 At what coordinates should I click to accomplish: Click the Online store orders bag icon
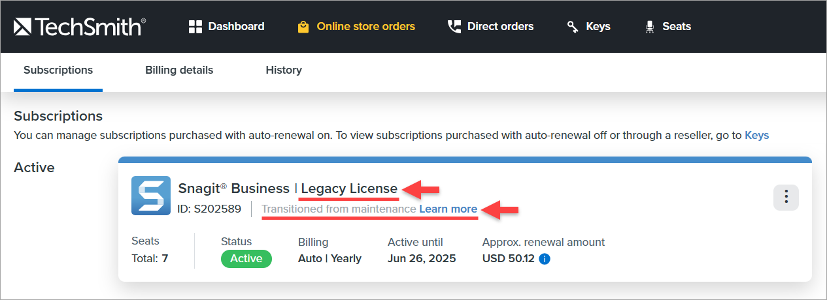(303, 27)
